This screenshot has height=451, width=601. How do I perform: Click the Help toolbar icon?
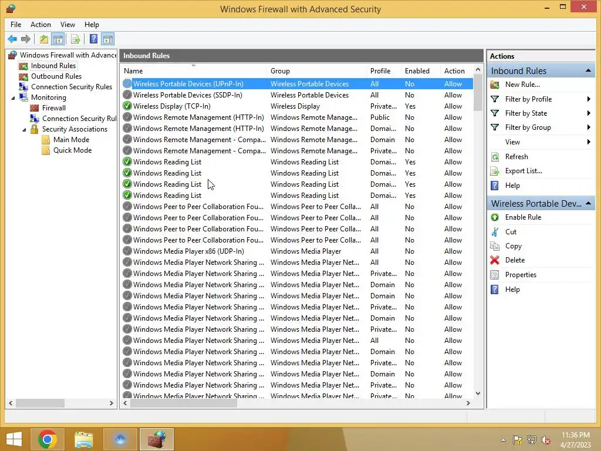coord(93,39)
